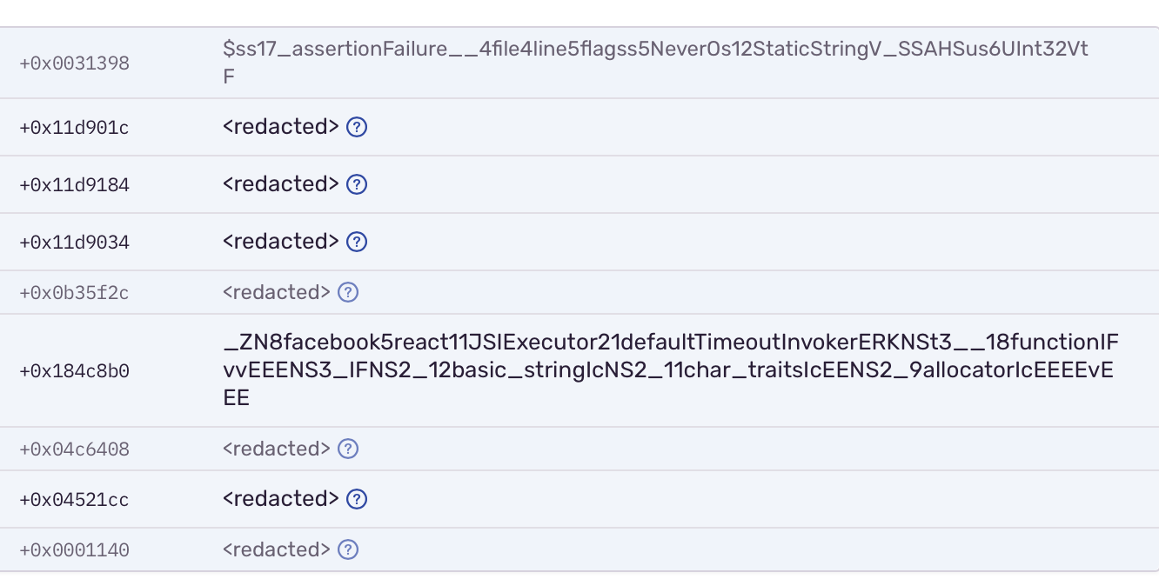Click the assertionFailure function name
Image resolution: width=1159 pixels, height=579 pixels.
[654, 63]
